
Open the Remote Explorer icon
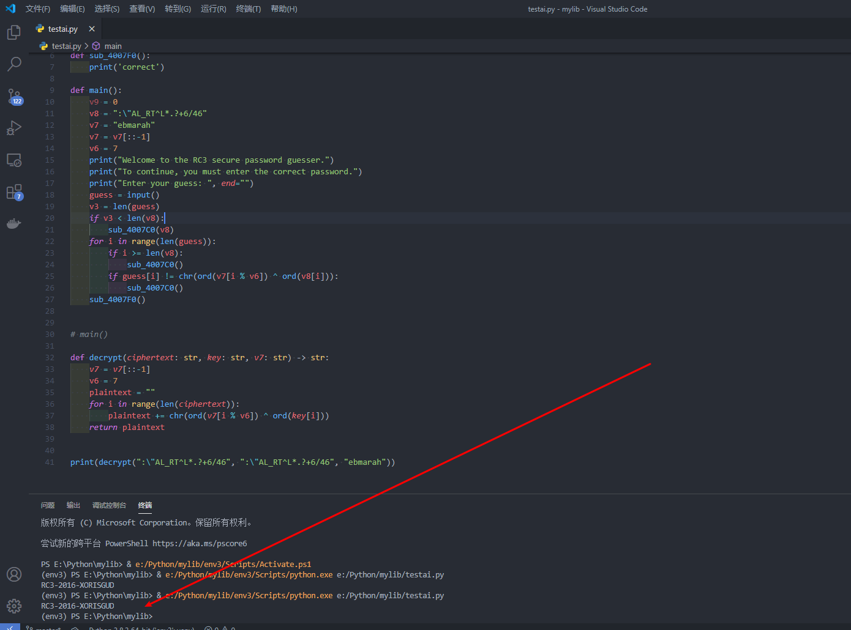(13, 160)
